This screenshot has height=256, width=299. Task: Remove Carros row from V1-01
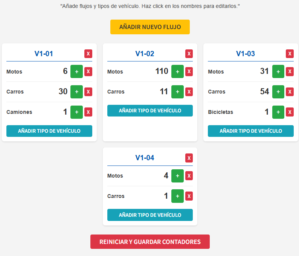coord(88,92)
